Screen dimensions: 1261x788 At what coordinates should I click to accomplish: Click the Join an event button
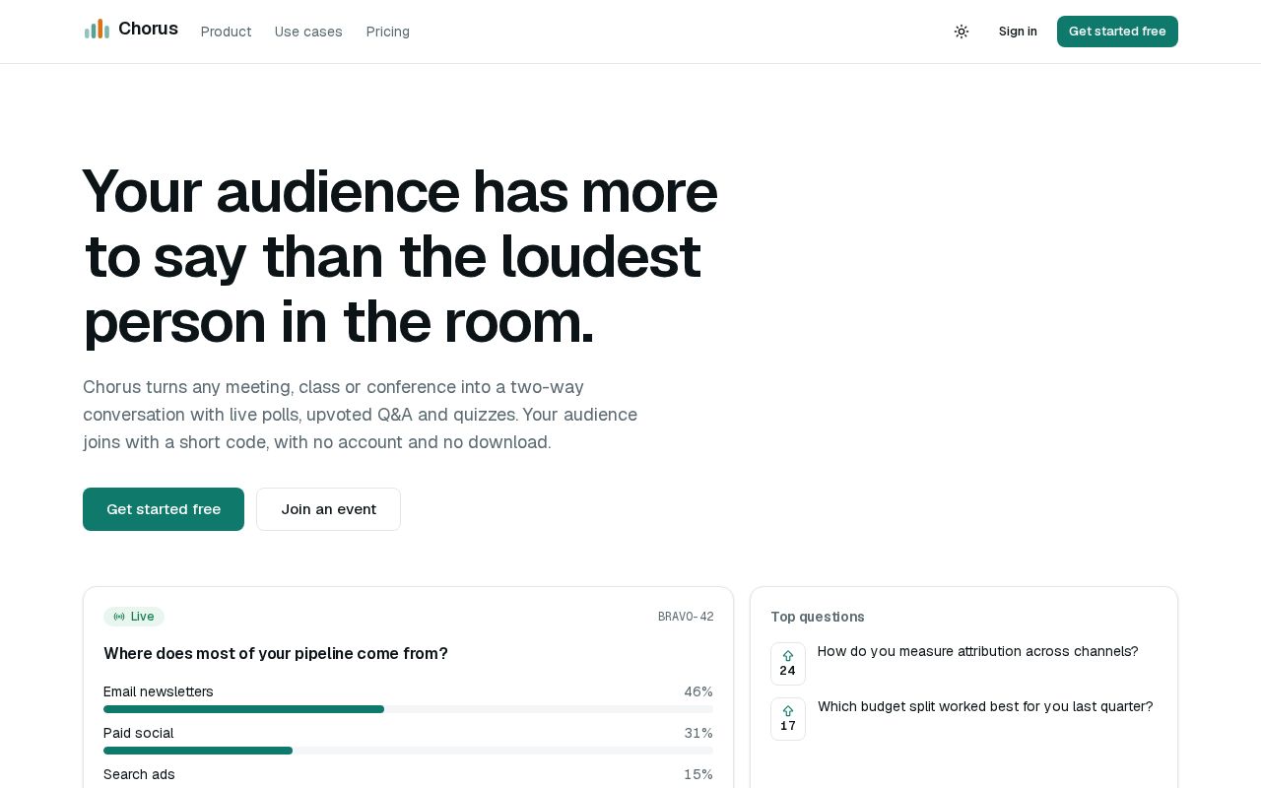pyautogui.click(x=329, y=509)
